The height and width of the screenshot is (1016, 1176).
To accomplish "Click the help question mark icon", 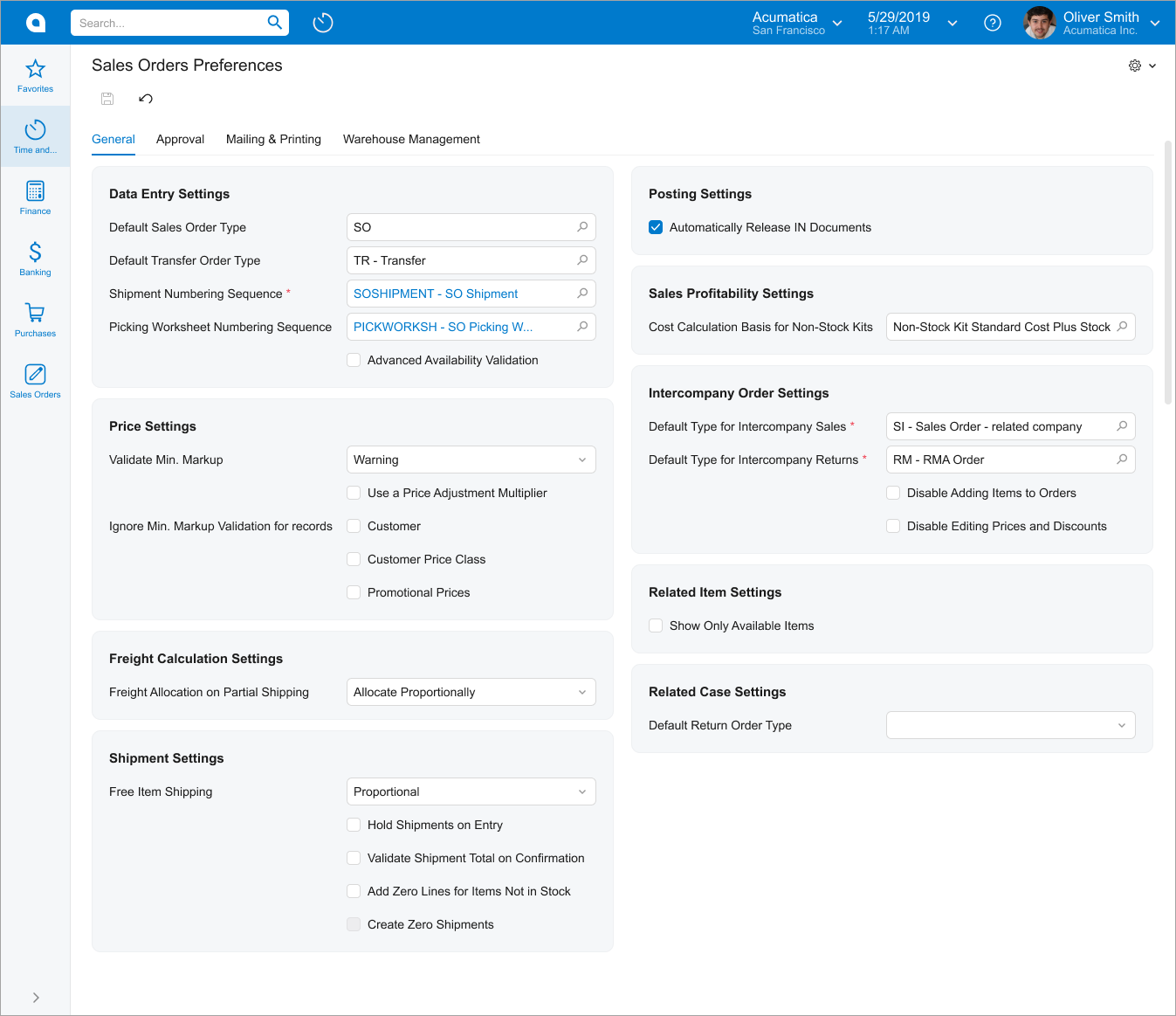I will point(992,23).
